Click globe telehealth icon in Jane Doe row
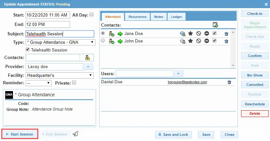The width and height of the screenshot is (270, 141). 182,33
